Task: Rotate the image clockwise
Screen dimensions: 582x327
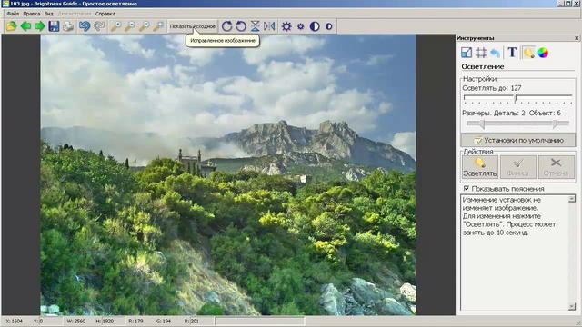Action: (x=226, y=26)
